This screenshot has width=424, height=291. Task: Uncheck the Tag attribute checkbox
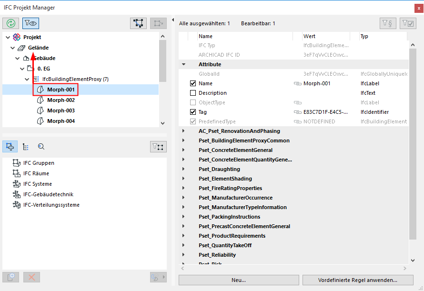[193, 112]
